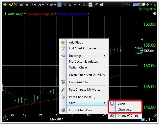Screen dimensions: 159x124
Task: Click green plus icon beside Add Plot
Action: [63, 43]
